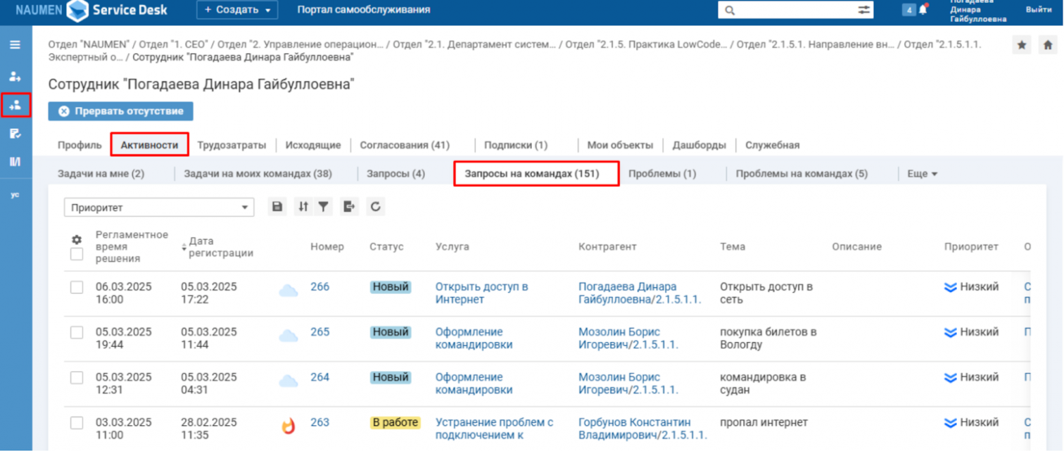Open the "Дашборды" tab
The height and width of the screenshot is (451, 1064).
[x=699, y=145]
